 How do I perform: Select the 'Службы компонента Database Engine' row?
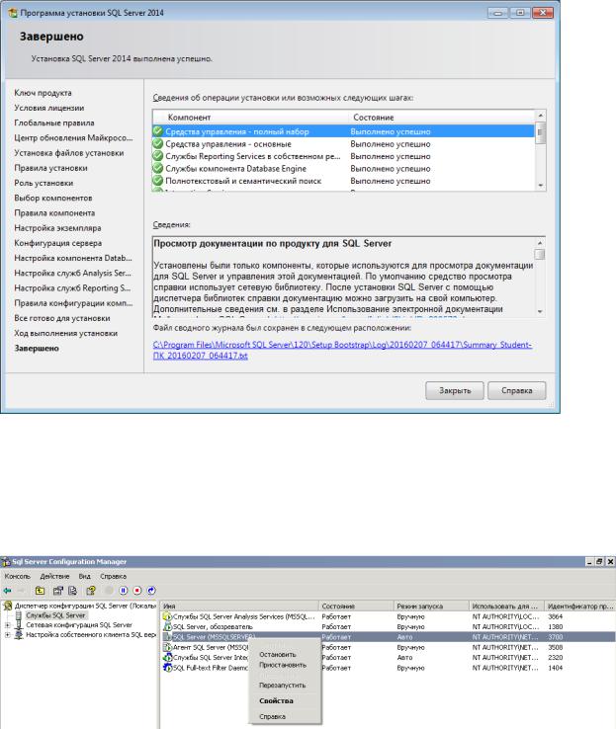[x=343, y=168]
